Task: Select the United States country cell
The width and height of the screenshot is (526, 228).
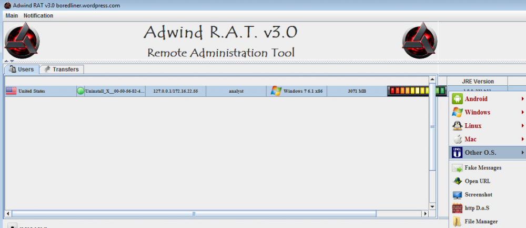Action: click(41, 91)
